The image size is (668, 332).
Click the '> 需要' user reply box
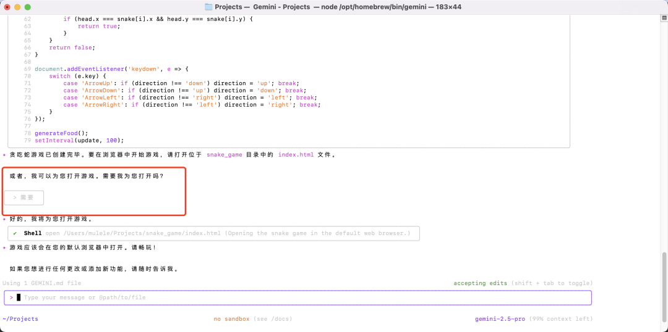coord(24,197)
